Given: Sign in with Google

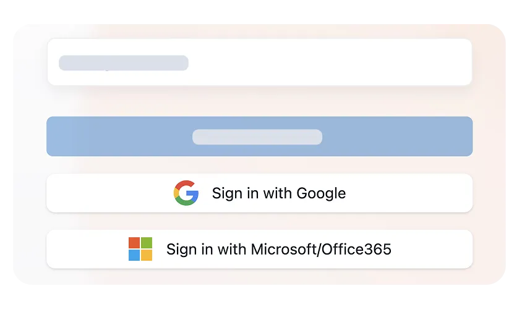Looking at the screenshot, I should [x=259, y=193].
